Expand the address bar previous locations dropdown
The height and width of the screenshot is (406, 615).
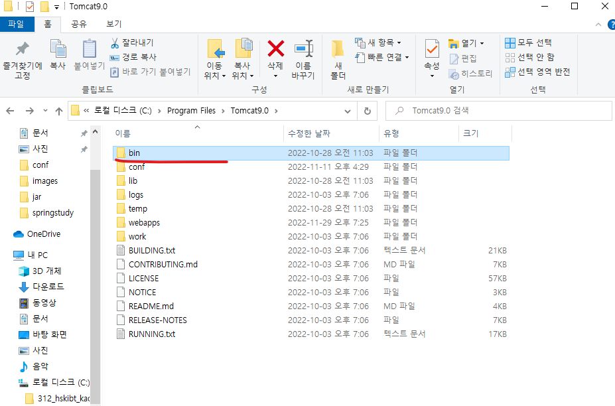pyautogui.click(x=348, y=111)
